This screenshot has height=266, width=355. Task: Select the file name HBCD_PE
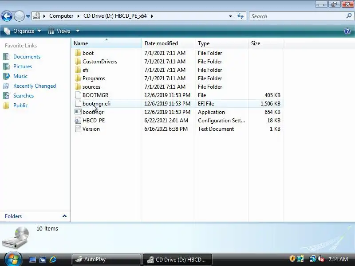tap(94, 121)
